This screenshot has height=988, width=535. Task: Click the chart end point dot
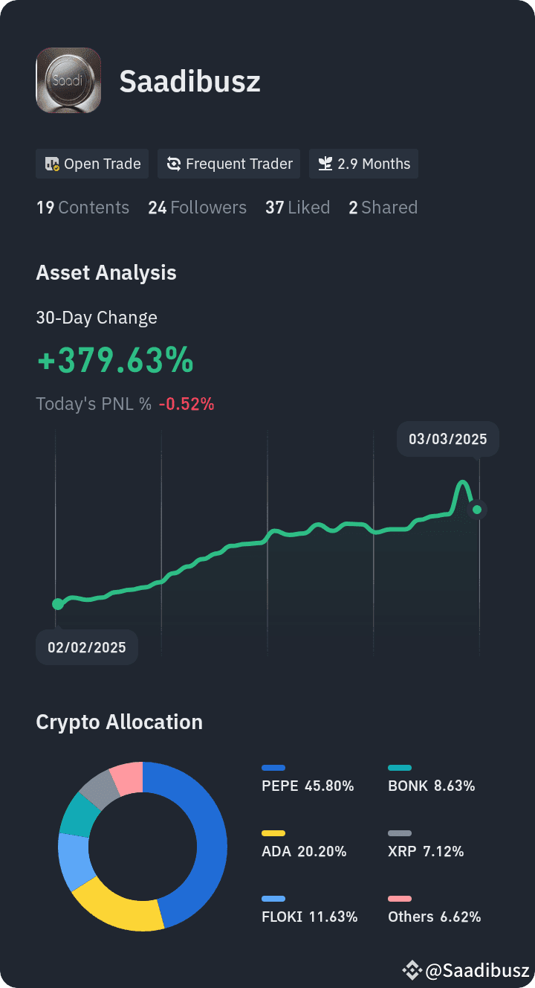tap(477, 510)
